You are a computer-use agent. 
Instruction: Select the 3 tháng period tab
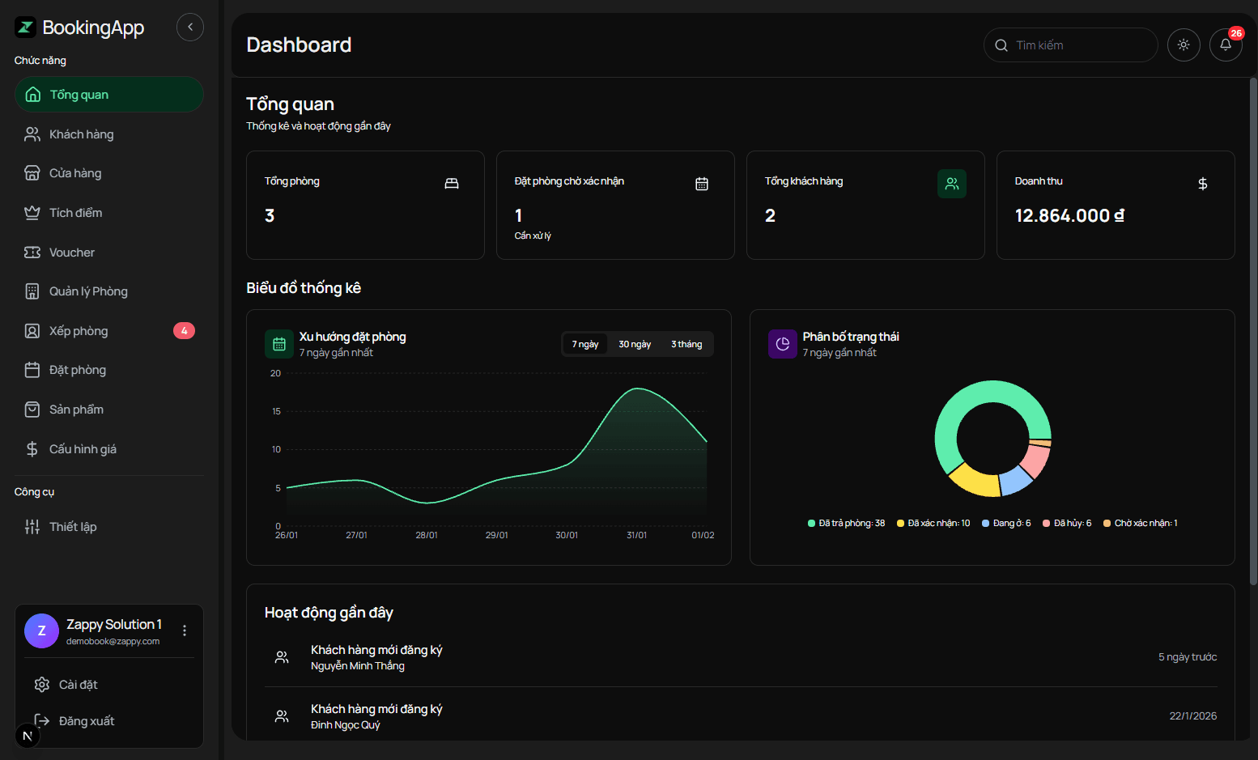[x=686, y=344]
